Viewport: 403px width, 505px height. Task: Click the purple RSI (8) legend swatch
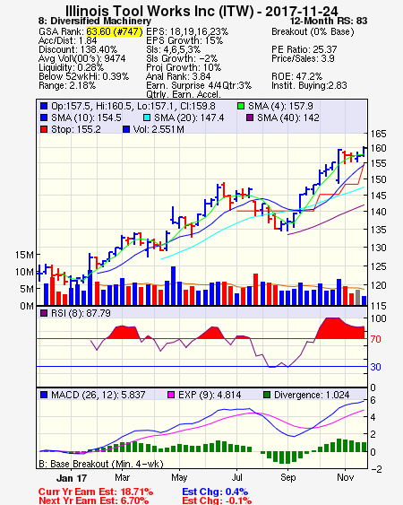[x=44, y=313]
